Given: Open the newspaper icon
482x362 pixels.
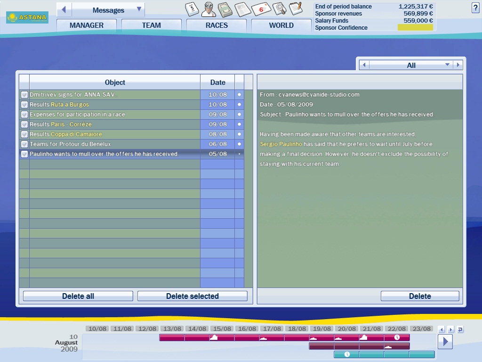Looking at the screenshot, I should (242, 9).
